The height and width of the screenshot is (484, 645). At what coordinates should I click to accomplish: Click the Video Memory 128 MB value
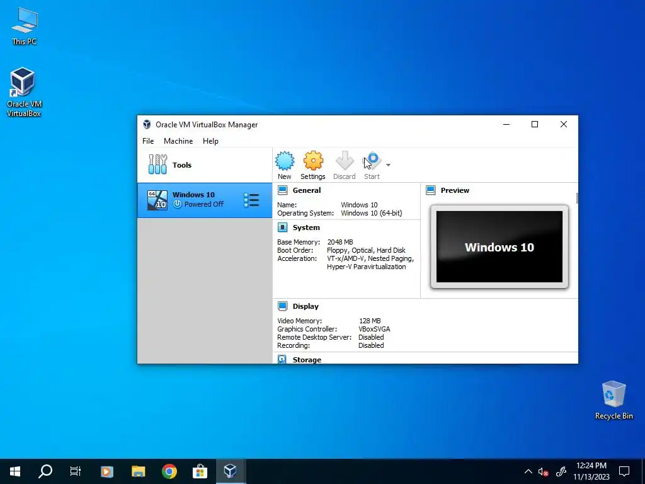[370, 321]
